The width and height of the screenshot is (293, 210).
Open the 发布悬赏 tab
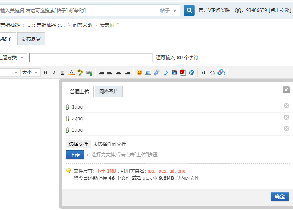[x=31, y=39]
